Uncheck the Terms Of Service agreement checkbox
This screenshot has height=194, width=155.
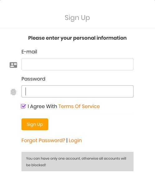pos(23,106)
